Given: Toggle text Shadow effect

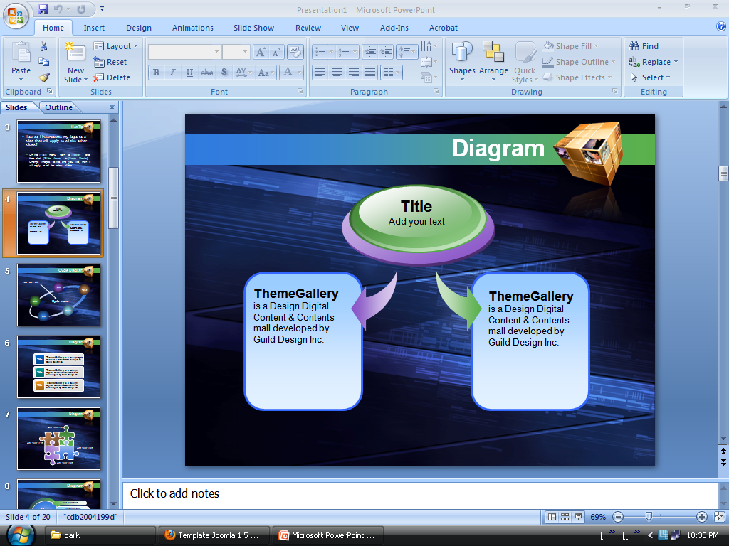Looking at the screenshot, I should (x=224, y=73).
